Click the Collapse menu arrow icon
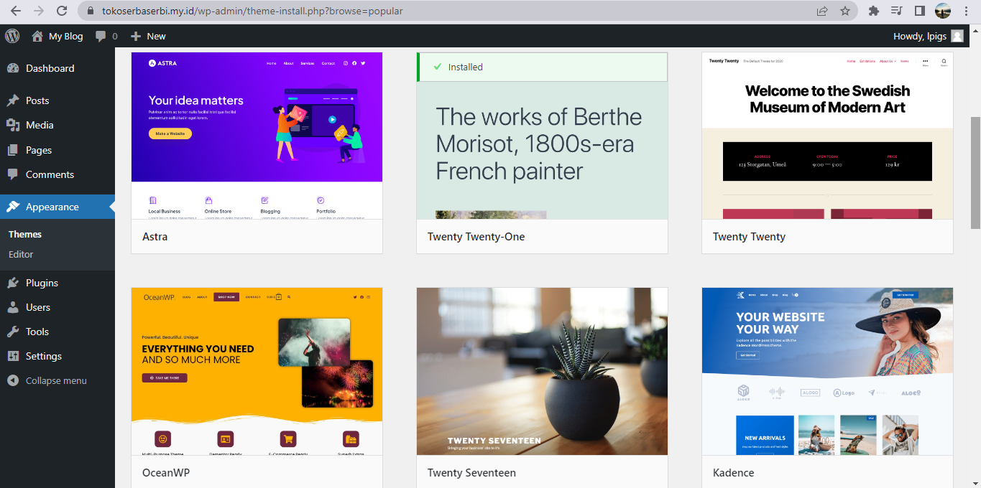The width and height of the screenshot is (981, 488). [13, 380]
